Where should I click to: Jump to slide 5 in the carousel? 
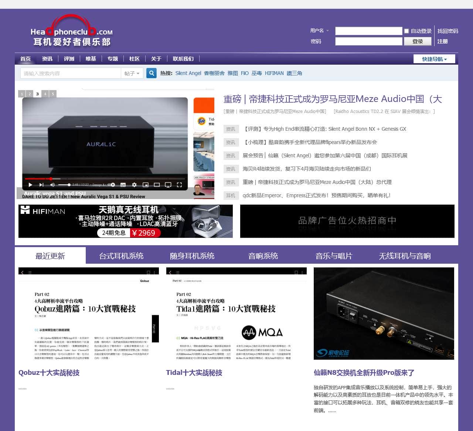[53, 94]
